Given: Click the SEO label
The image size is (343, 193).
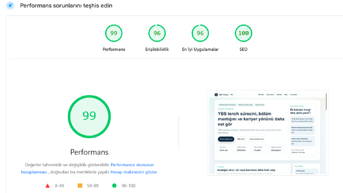Looking at the screenshot, I should [244, 49].
